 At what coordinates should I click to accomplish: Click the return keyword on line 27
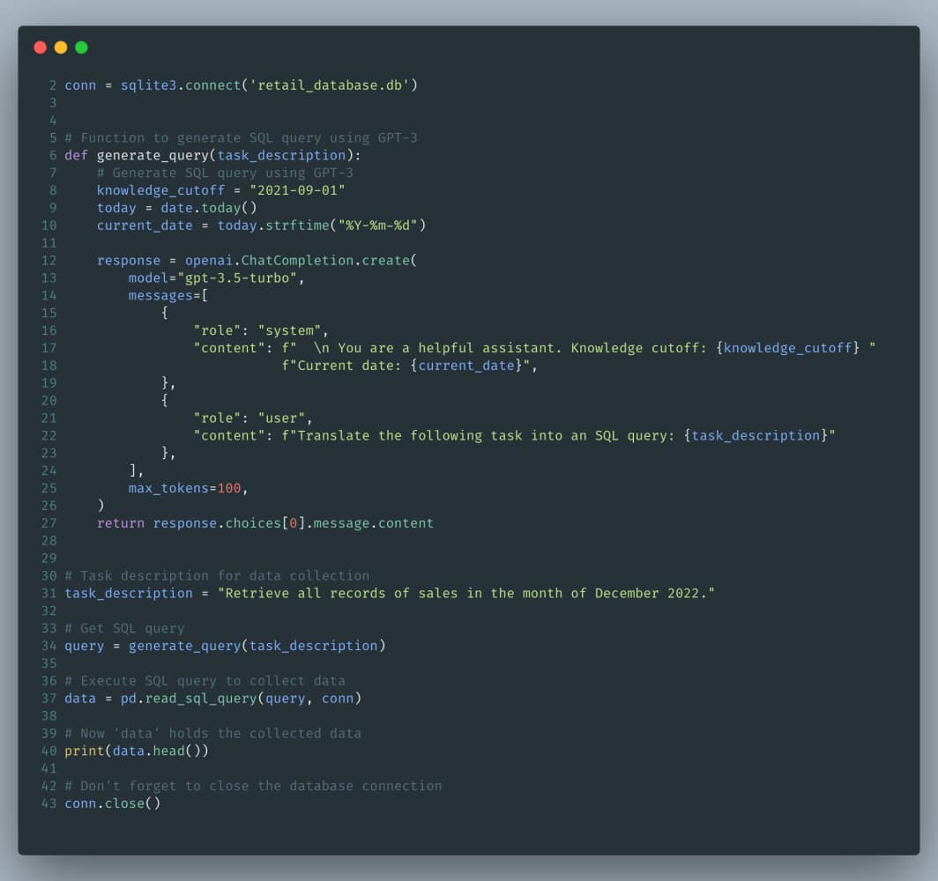coord(121,523)
